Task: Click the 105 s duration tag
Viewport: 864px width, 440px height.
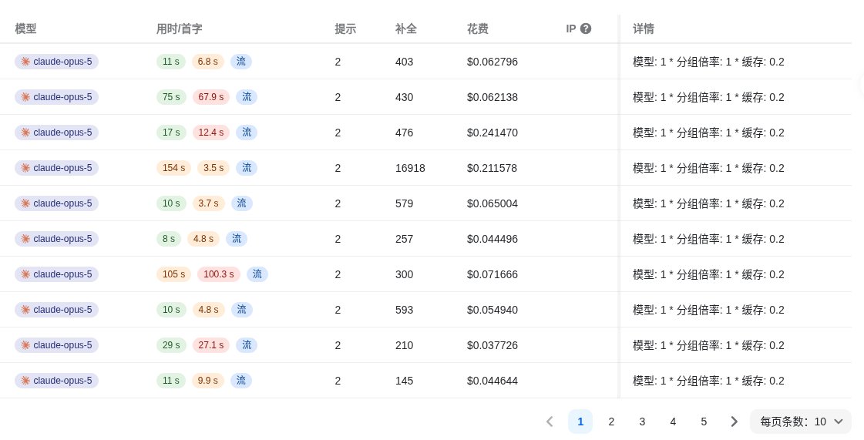Action: tap(173, 274)
